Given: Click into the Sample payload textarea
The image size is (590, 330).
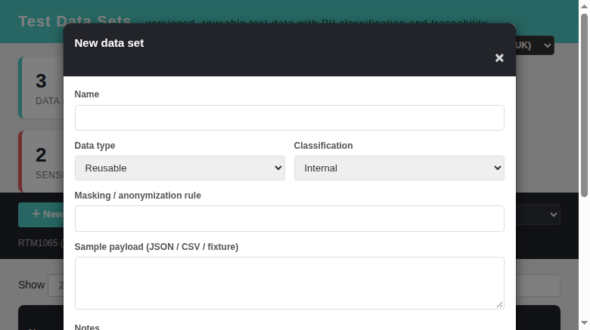Looking at the screenshot, I should 290,283.
